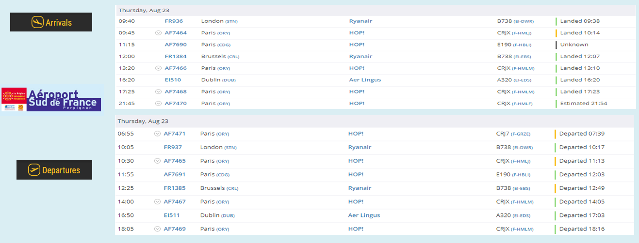This screenshot has width=639, height=243.
Task: Click Ryanair airline on FR936 row
Action: click(x=360, y=21)
